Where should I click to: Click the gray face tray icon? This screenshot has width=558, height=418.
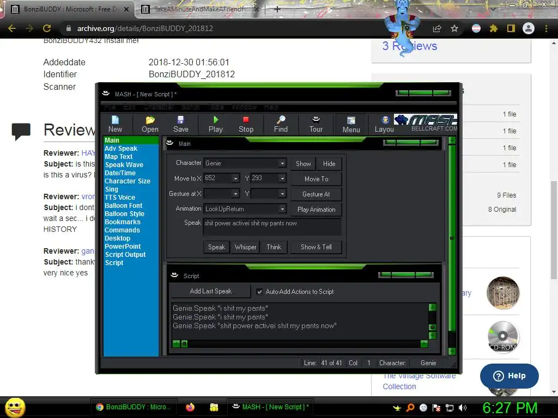[x=423, y=408]
